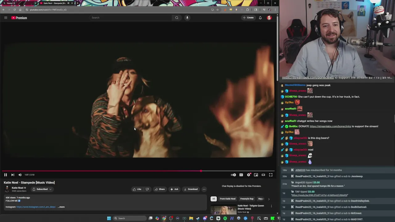Download the video
The height and width of the screenshot is (222, 395).
click(x=191, y=189)
